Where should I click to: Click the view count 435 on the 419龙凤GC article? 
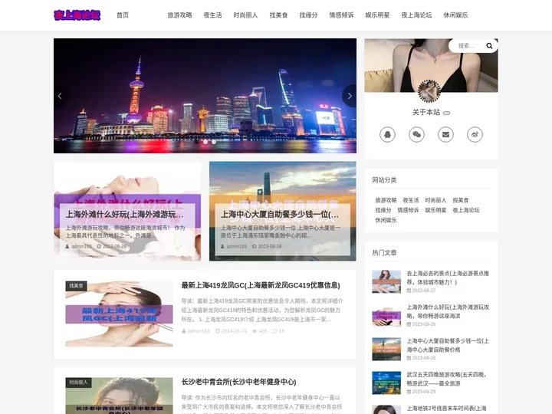coord(260,331)
